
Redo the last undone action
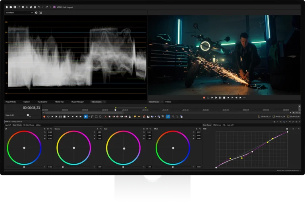(47, 7)
